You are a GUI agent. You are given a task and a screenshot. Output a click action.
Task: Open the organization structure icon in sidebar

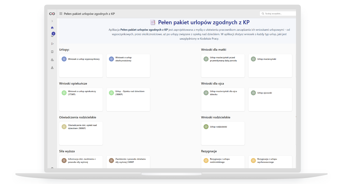pos(52,68)
